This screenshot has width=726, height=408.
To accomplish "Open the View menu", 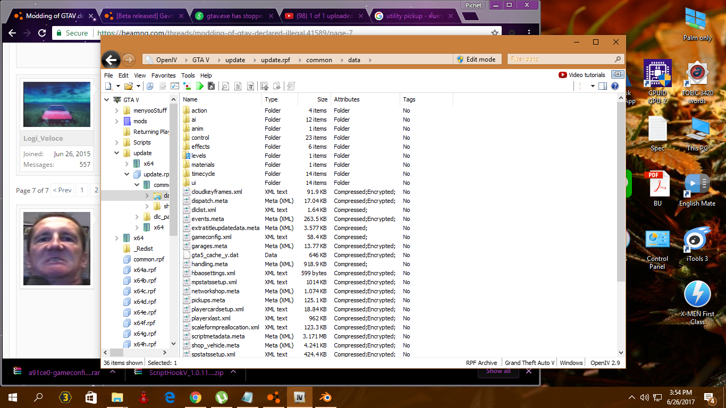I will [140, 75].
